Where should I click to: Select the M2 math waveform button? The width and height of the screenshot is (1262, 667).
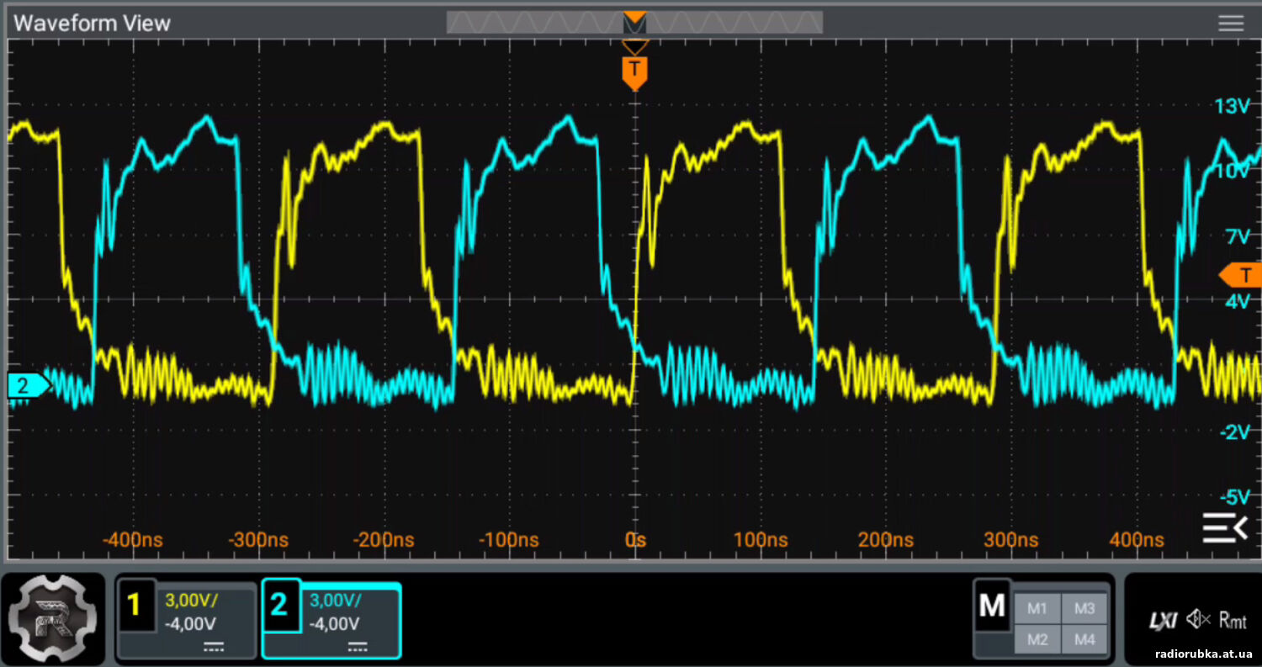pyautogui.click(x=1037, y=640)
